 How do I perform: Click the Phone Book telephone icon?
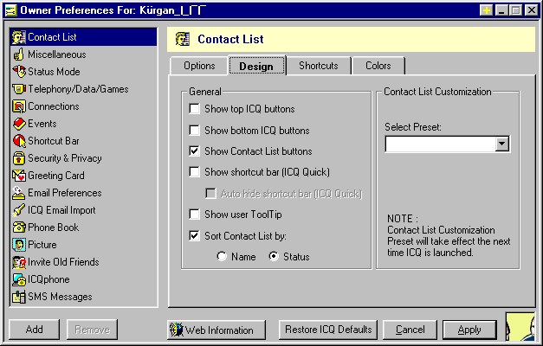tap(19, 227)
